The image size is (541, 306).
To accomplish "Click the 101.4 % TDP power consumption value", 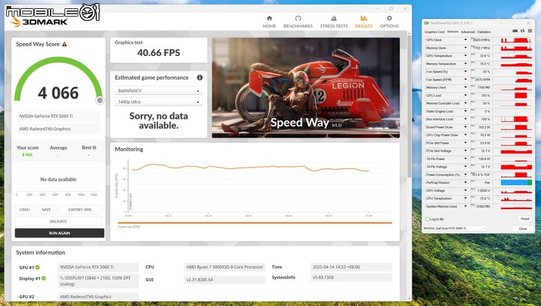I will tap(481, 174).
